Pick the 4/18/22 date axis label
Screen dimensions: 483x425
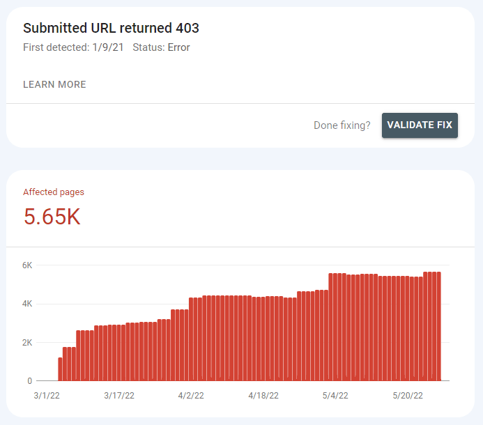263,396
